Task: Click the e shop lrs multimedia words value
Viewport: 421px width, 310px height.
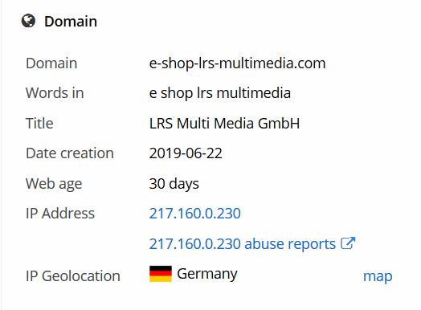Action: (x=220, y=93)
